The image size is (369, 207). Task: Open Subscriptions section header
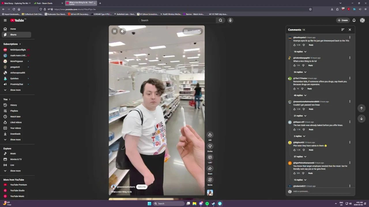coord(12,44)
